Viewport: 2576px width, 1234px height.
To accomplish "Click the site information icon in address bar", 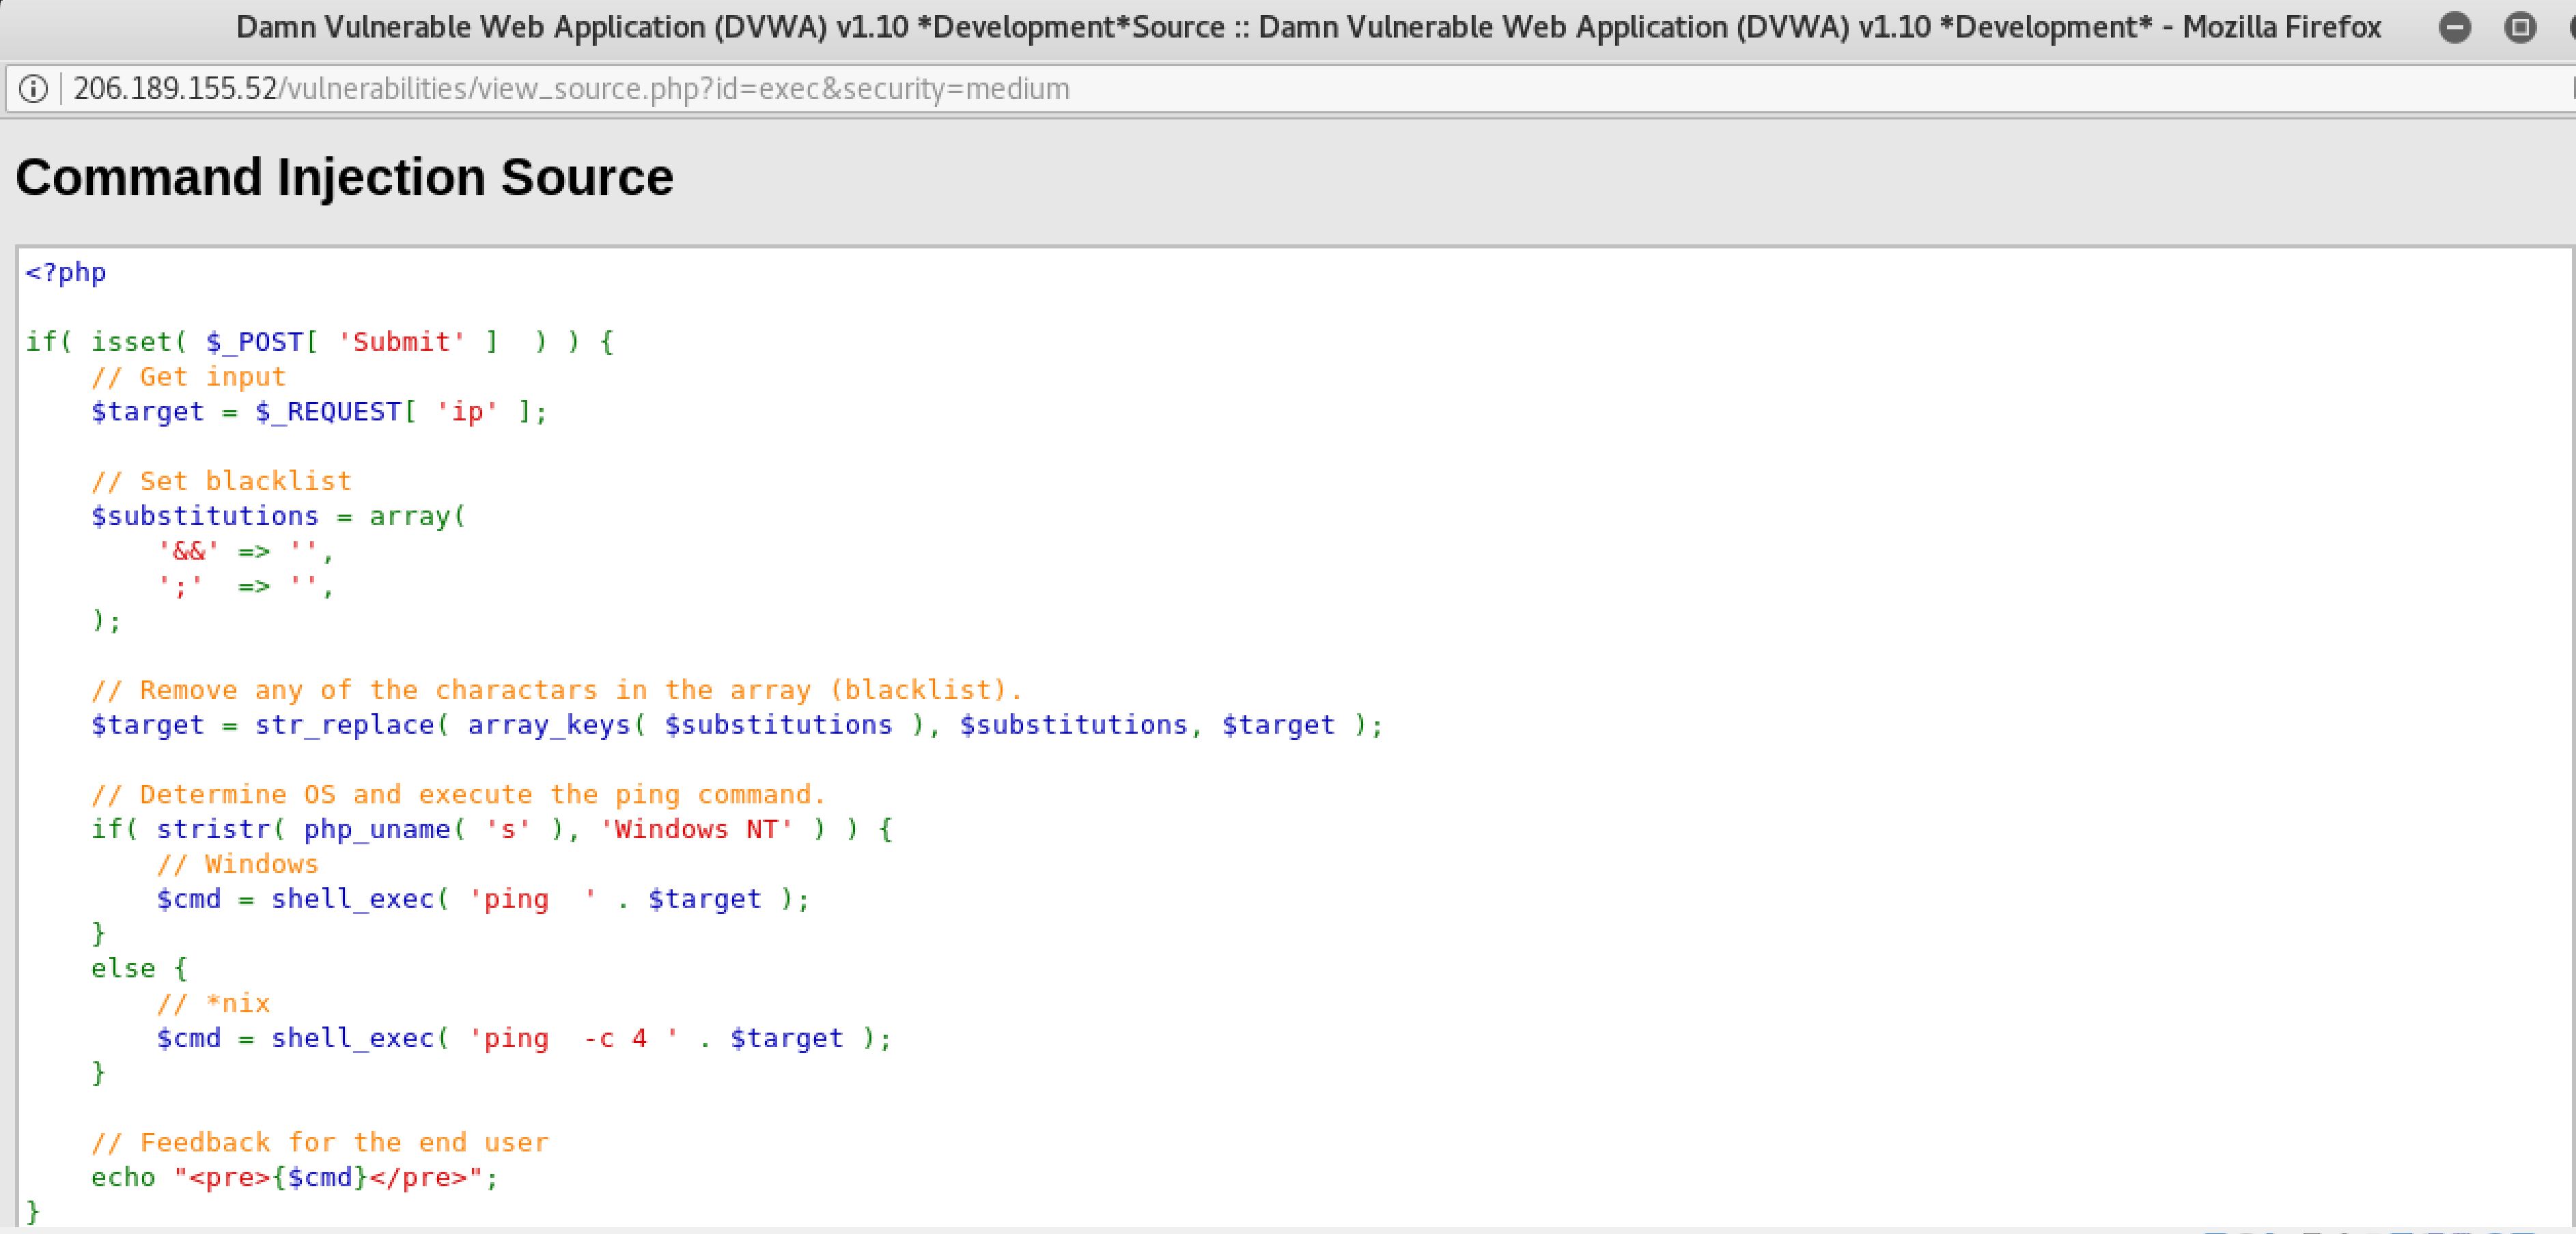I will click(x=33, y=89).
